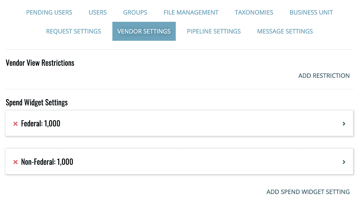Open the File Management tab
This screenshot has height=200, width=360.
tap(191, 13)
